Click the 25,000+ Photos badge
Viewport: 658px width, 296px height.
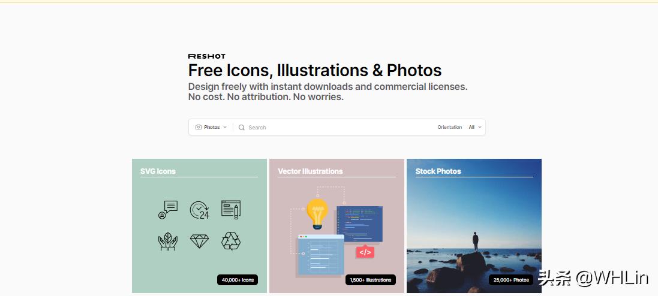pos(510,280)
